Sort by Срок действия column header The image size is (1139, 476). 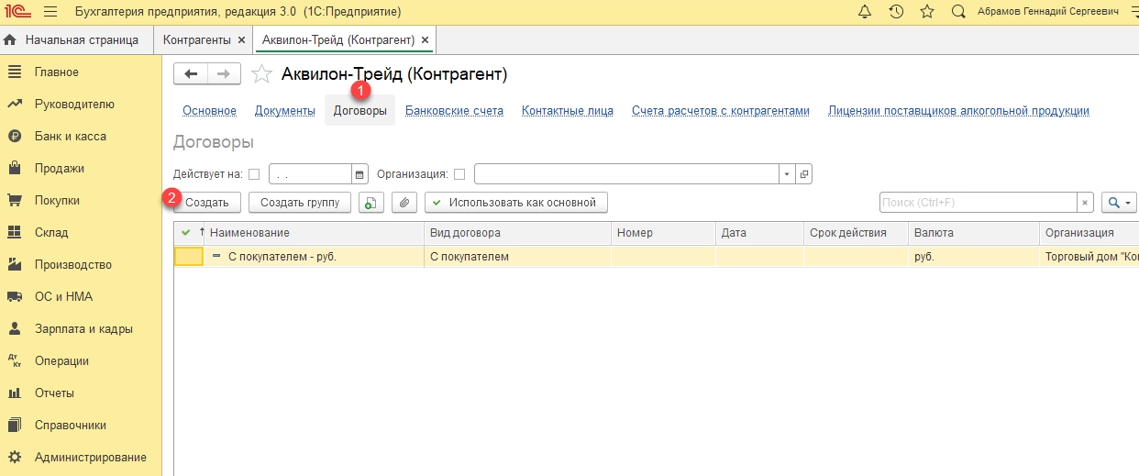point(856,233)
